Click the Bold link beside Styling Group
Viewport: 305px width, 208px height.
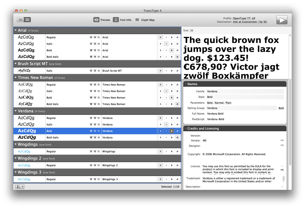[x=281, y=108]
